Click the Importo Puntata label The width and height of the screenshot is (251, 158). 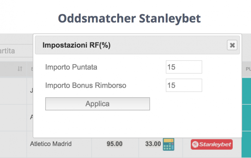click(71, 67)
